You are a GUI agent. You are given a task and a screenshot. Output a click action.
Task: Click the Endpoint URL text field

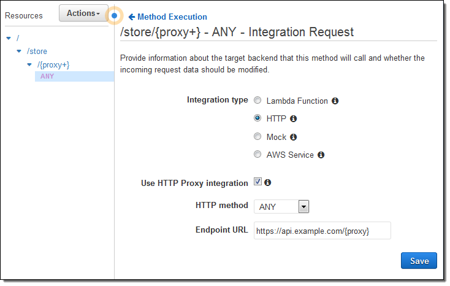pos(322,231)
